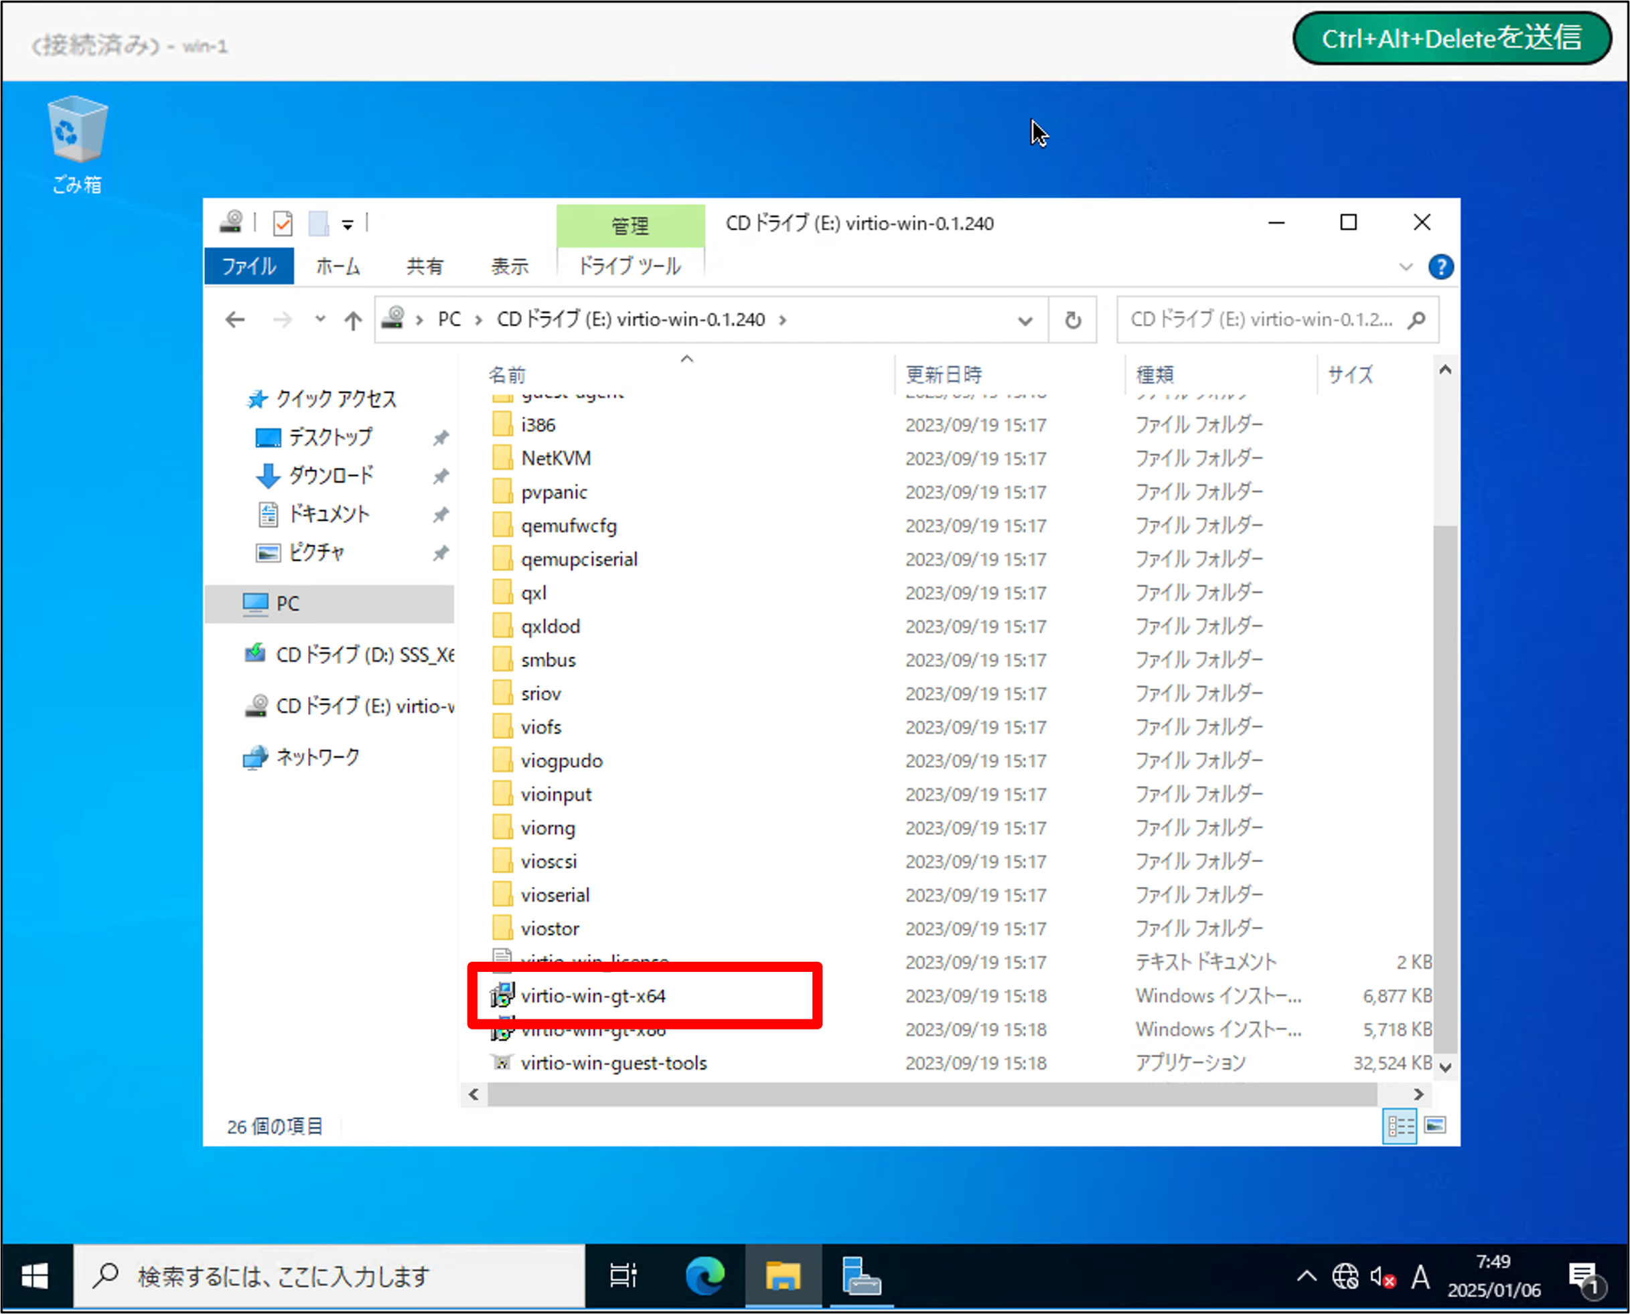This screenshot has width=1630, height=1314.
Task: Click the muted volume tray icon
Action: (x=1382, y=1278)
